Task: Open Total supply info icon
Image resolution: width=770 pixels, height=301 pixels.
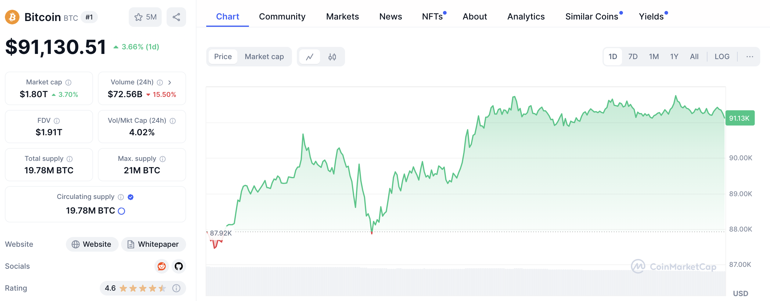Action: tap(70, 159)
